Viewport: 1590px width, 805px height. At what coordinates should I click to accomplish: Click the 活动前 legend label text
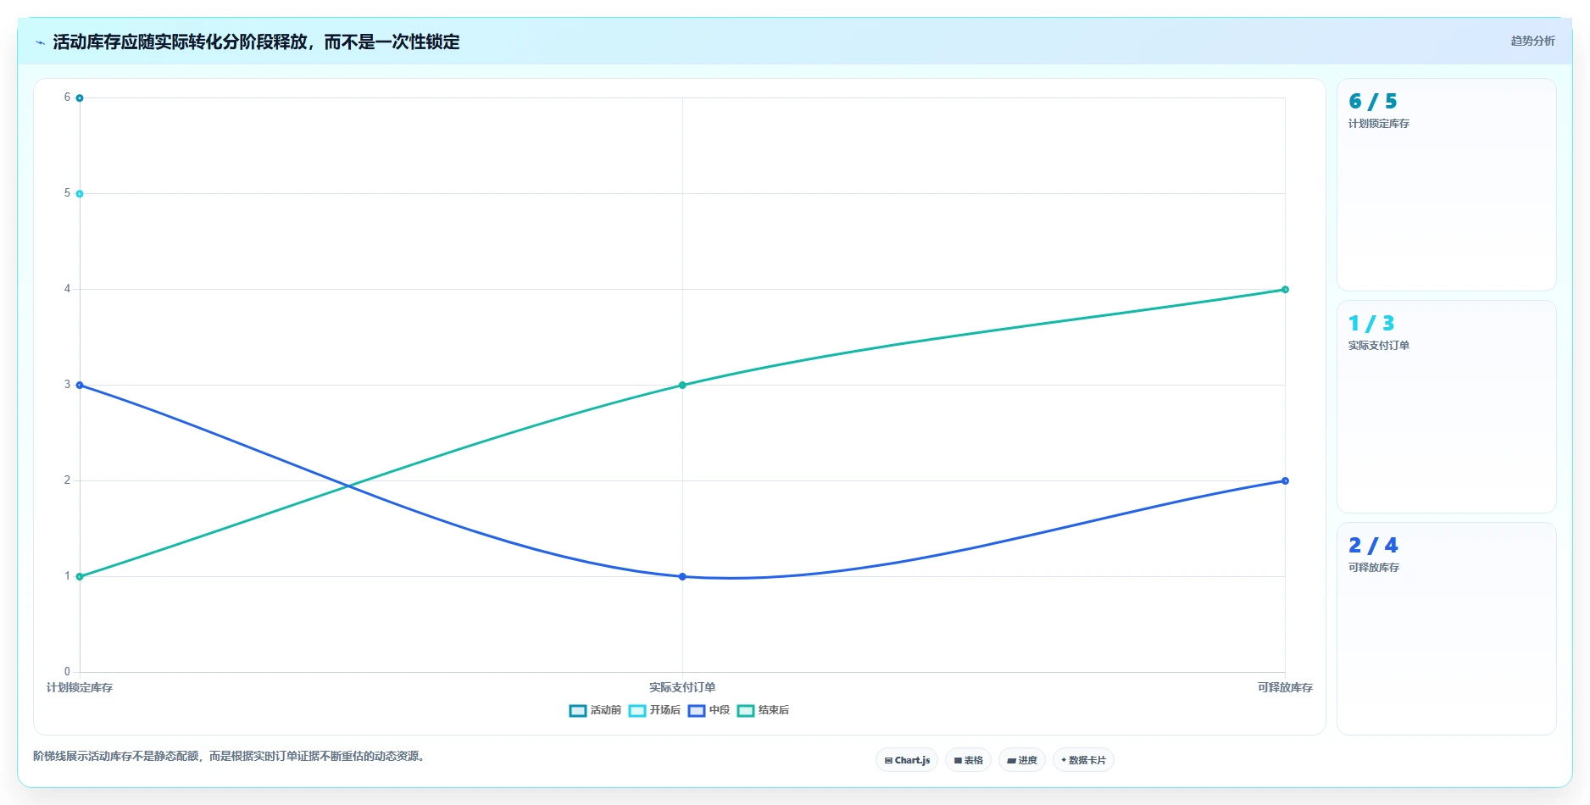606,710
